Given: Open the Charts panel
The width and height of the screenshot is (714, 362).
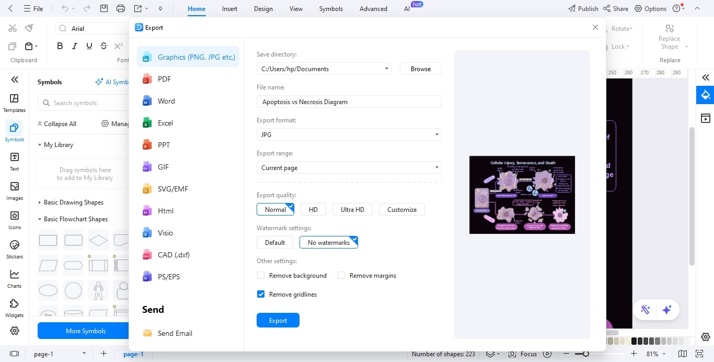Looking at the screenshot, I should pos(14,279).
